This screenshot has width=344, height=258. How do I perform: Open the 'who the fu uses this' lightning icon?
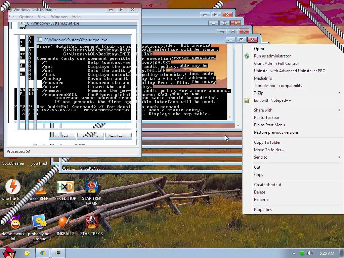13,187
